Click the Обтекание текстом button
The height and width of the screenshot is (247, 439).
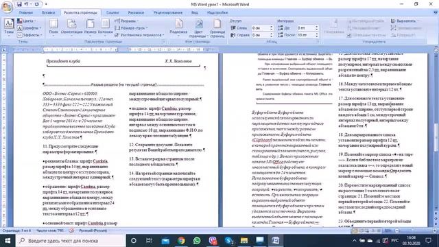pos(366,35)
